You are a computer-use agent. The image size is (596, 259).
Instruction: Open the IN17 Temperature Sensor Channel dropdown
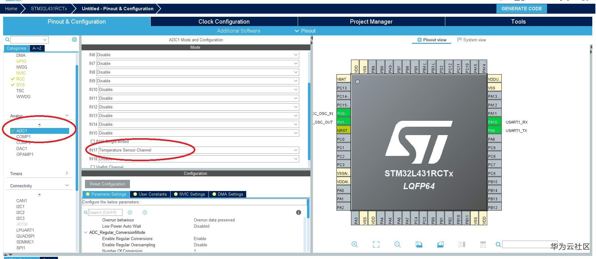click(x=199, y=150)
